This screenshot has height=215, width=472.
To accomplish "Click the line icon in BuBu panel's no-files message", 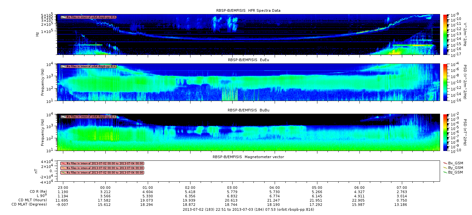I will tap(63, 117).
